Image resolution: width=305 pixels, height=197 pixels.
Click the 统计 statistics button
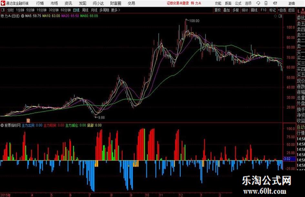coord(245,10)
